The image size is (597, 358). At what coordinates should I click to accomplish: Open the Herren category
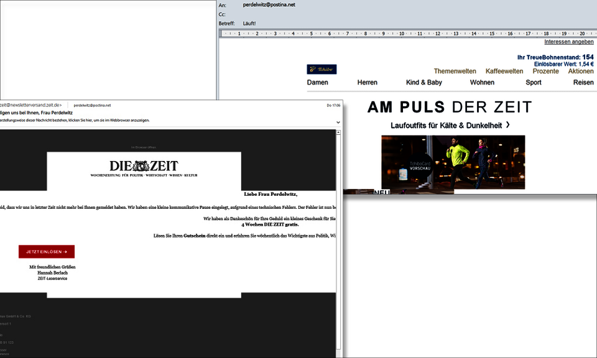pyautogui.click(x=367, y=83)
